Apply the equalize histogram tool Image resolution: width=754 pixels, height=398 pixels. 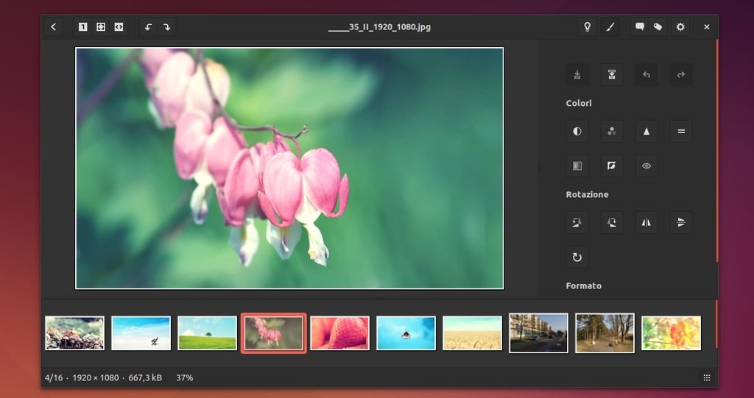681,131
